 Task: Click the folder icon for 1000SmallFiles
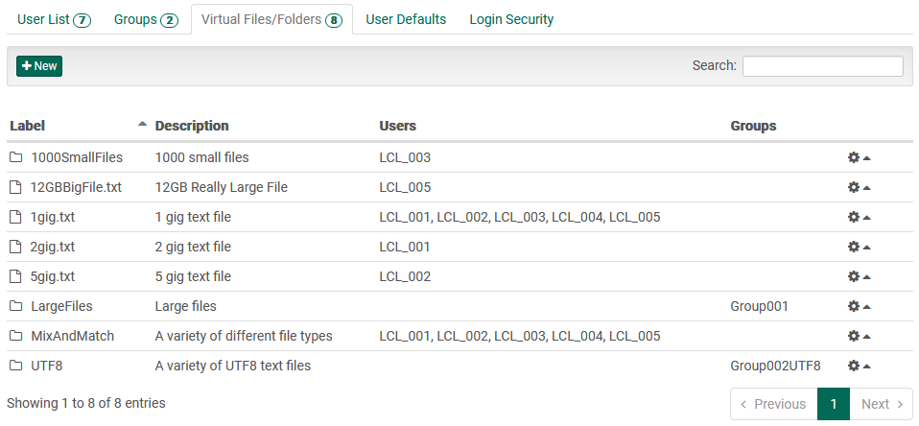click(x=15, y=157)
